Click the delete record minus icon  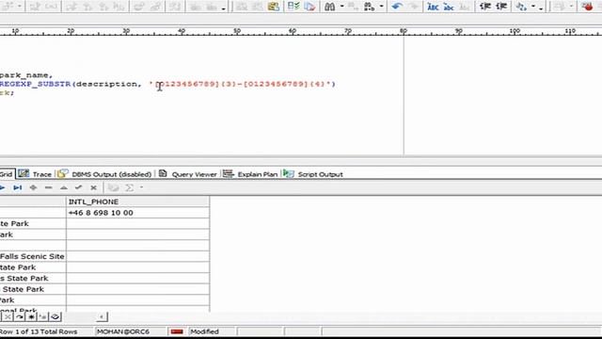pyautogui.click(x=48, y=187)
